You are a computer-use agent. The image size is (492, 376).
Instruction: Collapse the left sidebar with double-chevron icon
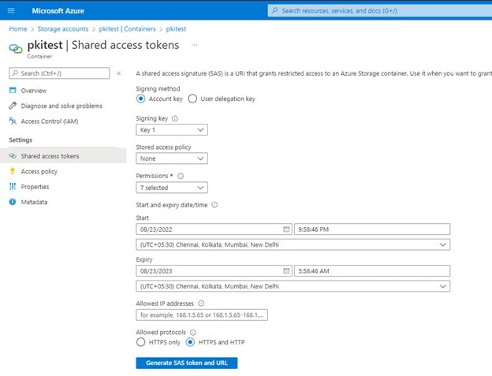point(118,73)
